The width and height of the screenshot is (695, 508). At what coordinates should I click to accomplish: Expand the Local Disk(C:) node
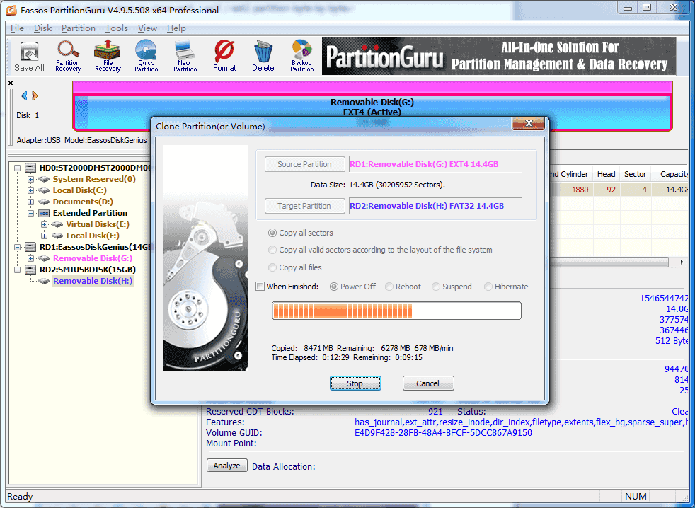tap(30, 190)
